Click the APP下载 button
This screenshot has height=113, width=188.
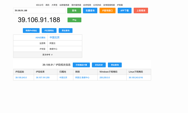125,11
